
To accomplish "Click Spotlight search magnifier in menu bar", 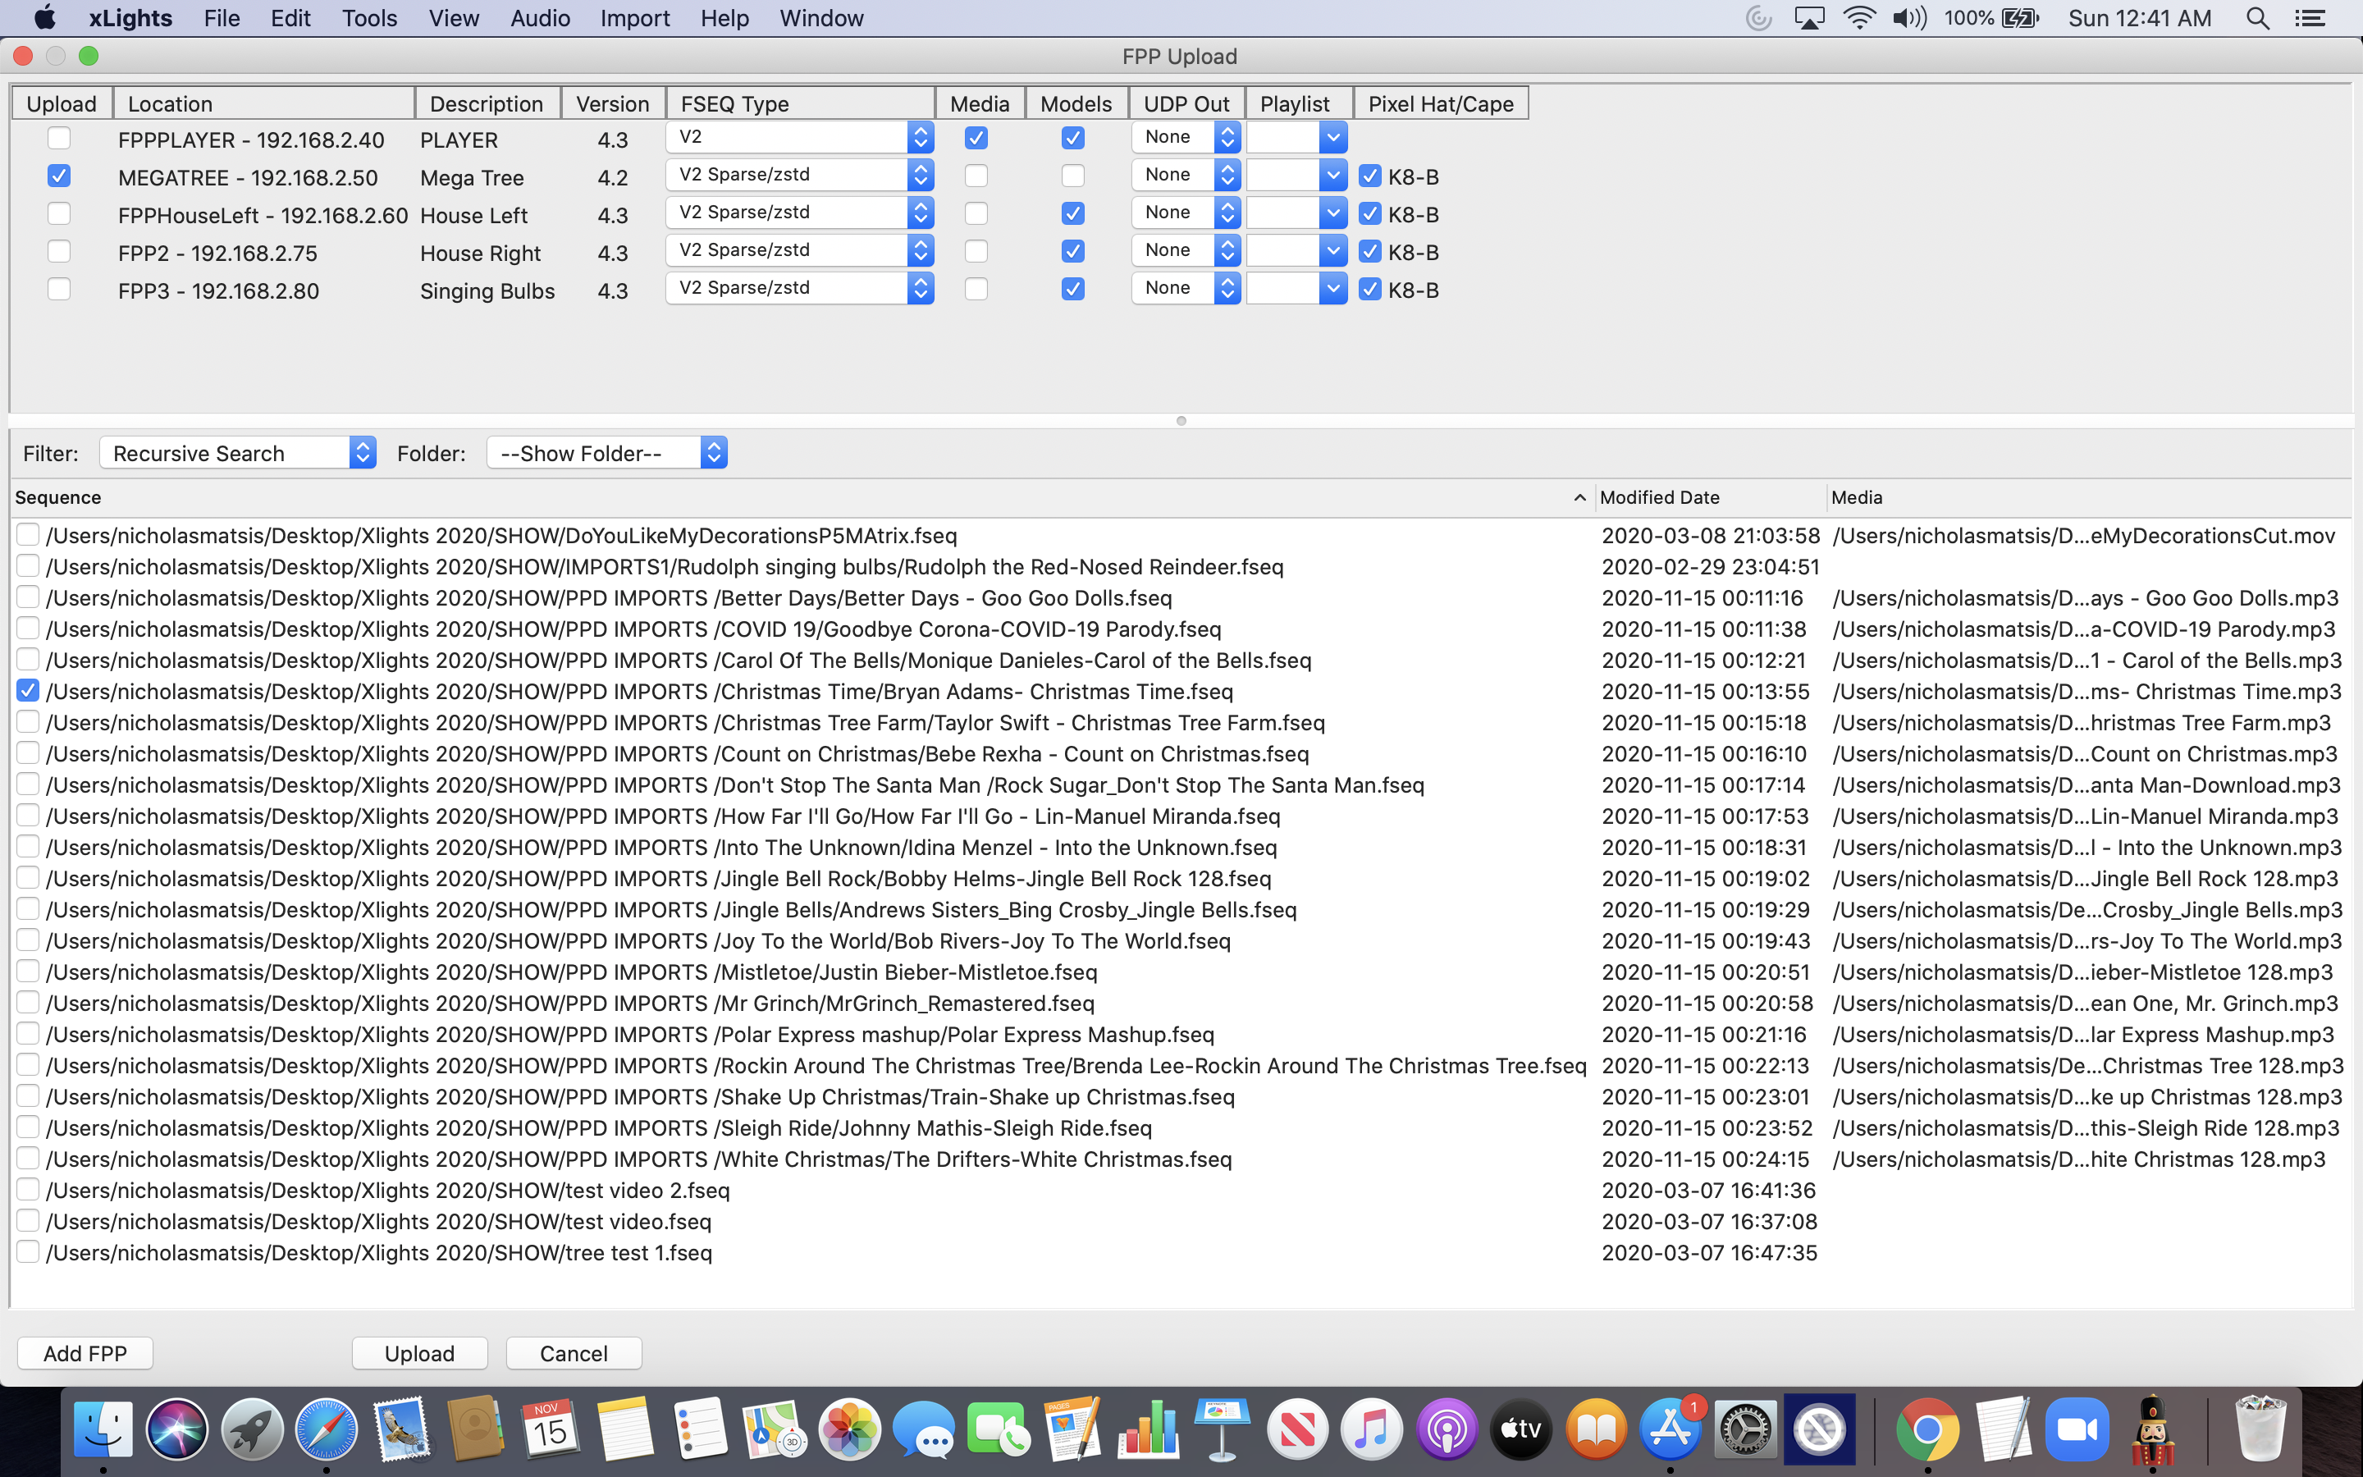I will pos(2256,19).
